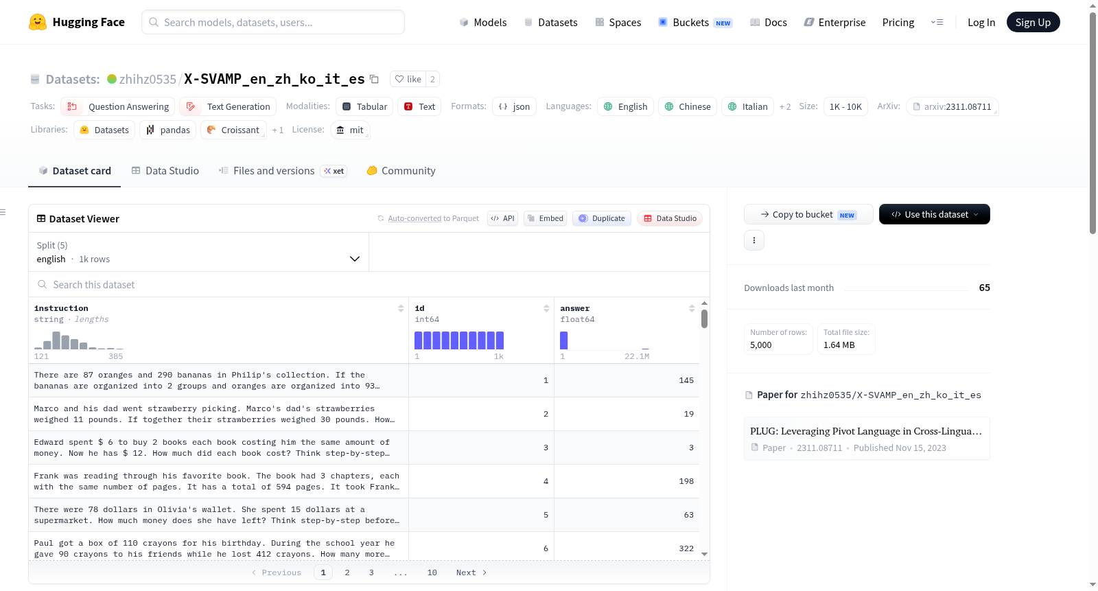Click the Next page button
Viewport: 1098px width, 591px height.
click(471, 572)
